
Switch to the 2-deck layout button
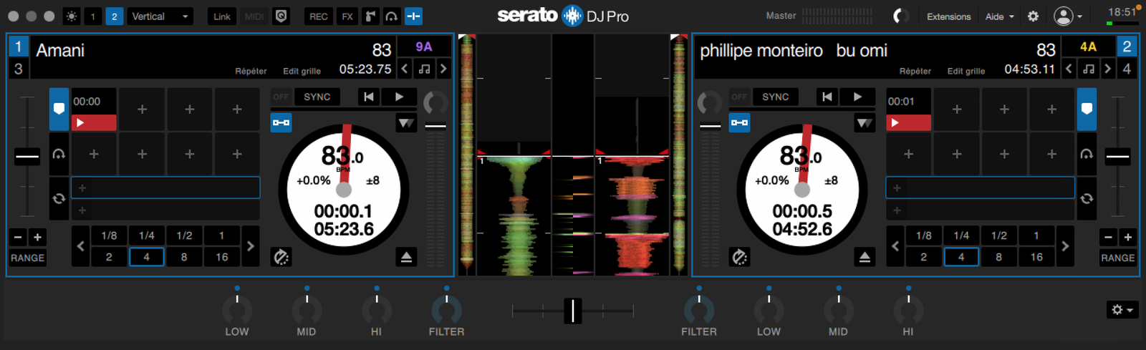[x=114, y=16]
